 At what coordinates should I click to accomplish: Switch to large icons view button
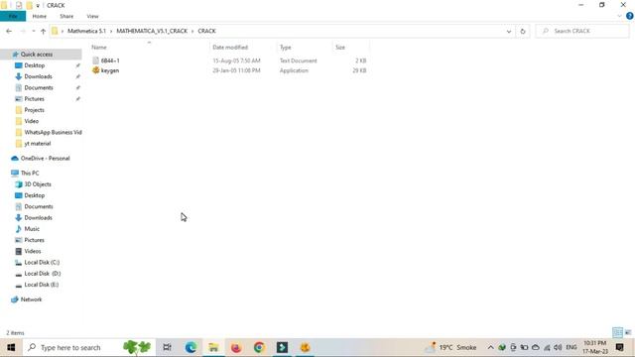[628, 333]
